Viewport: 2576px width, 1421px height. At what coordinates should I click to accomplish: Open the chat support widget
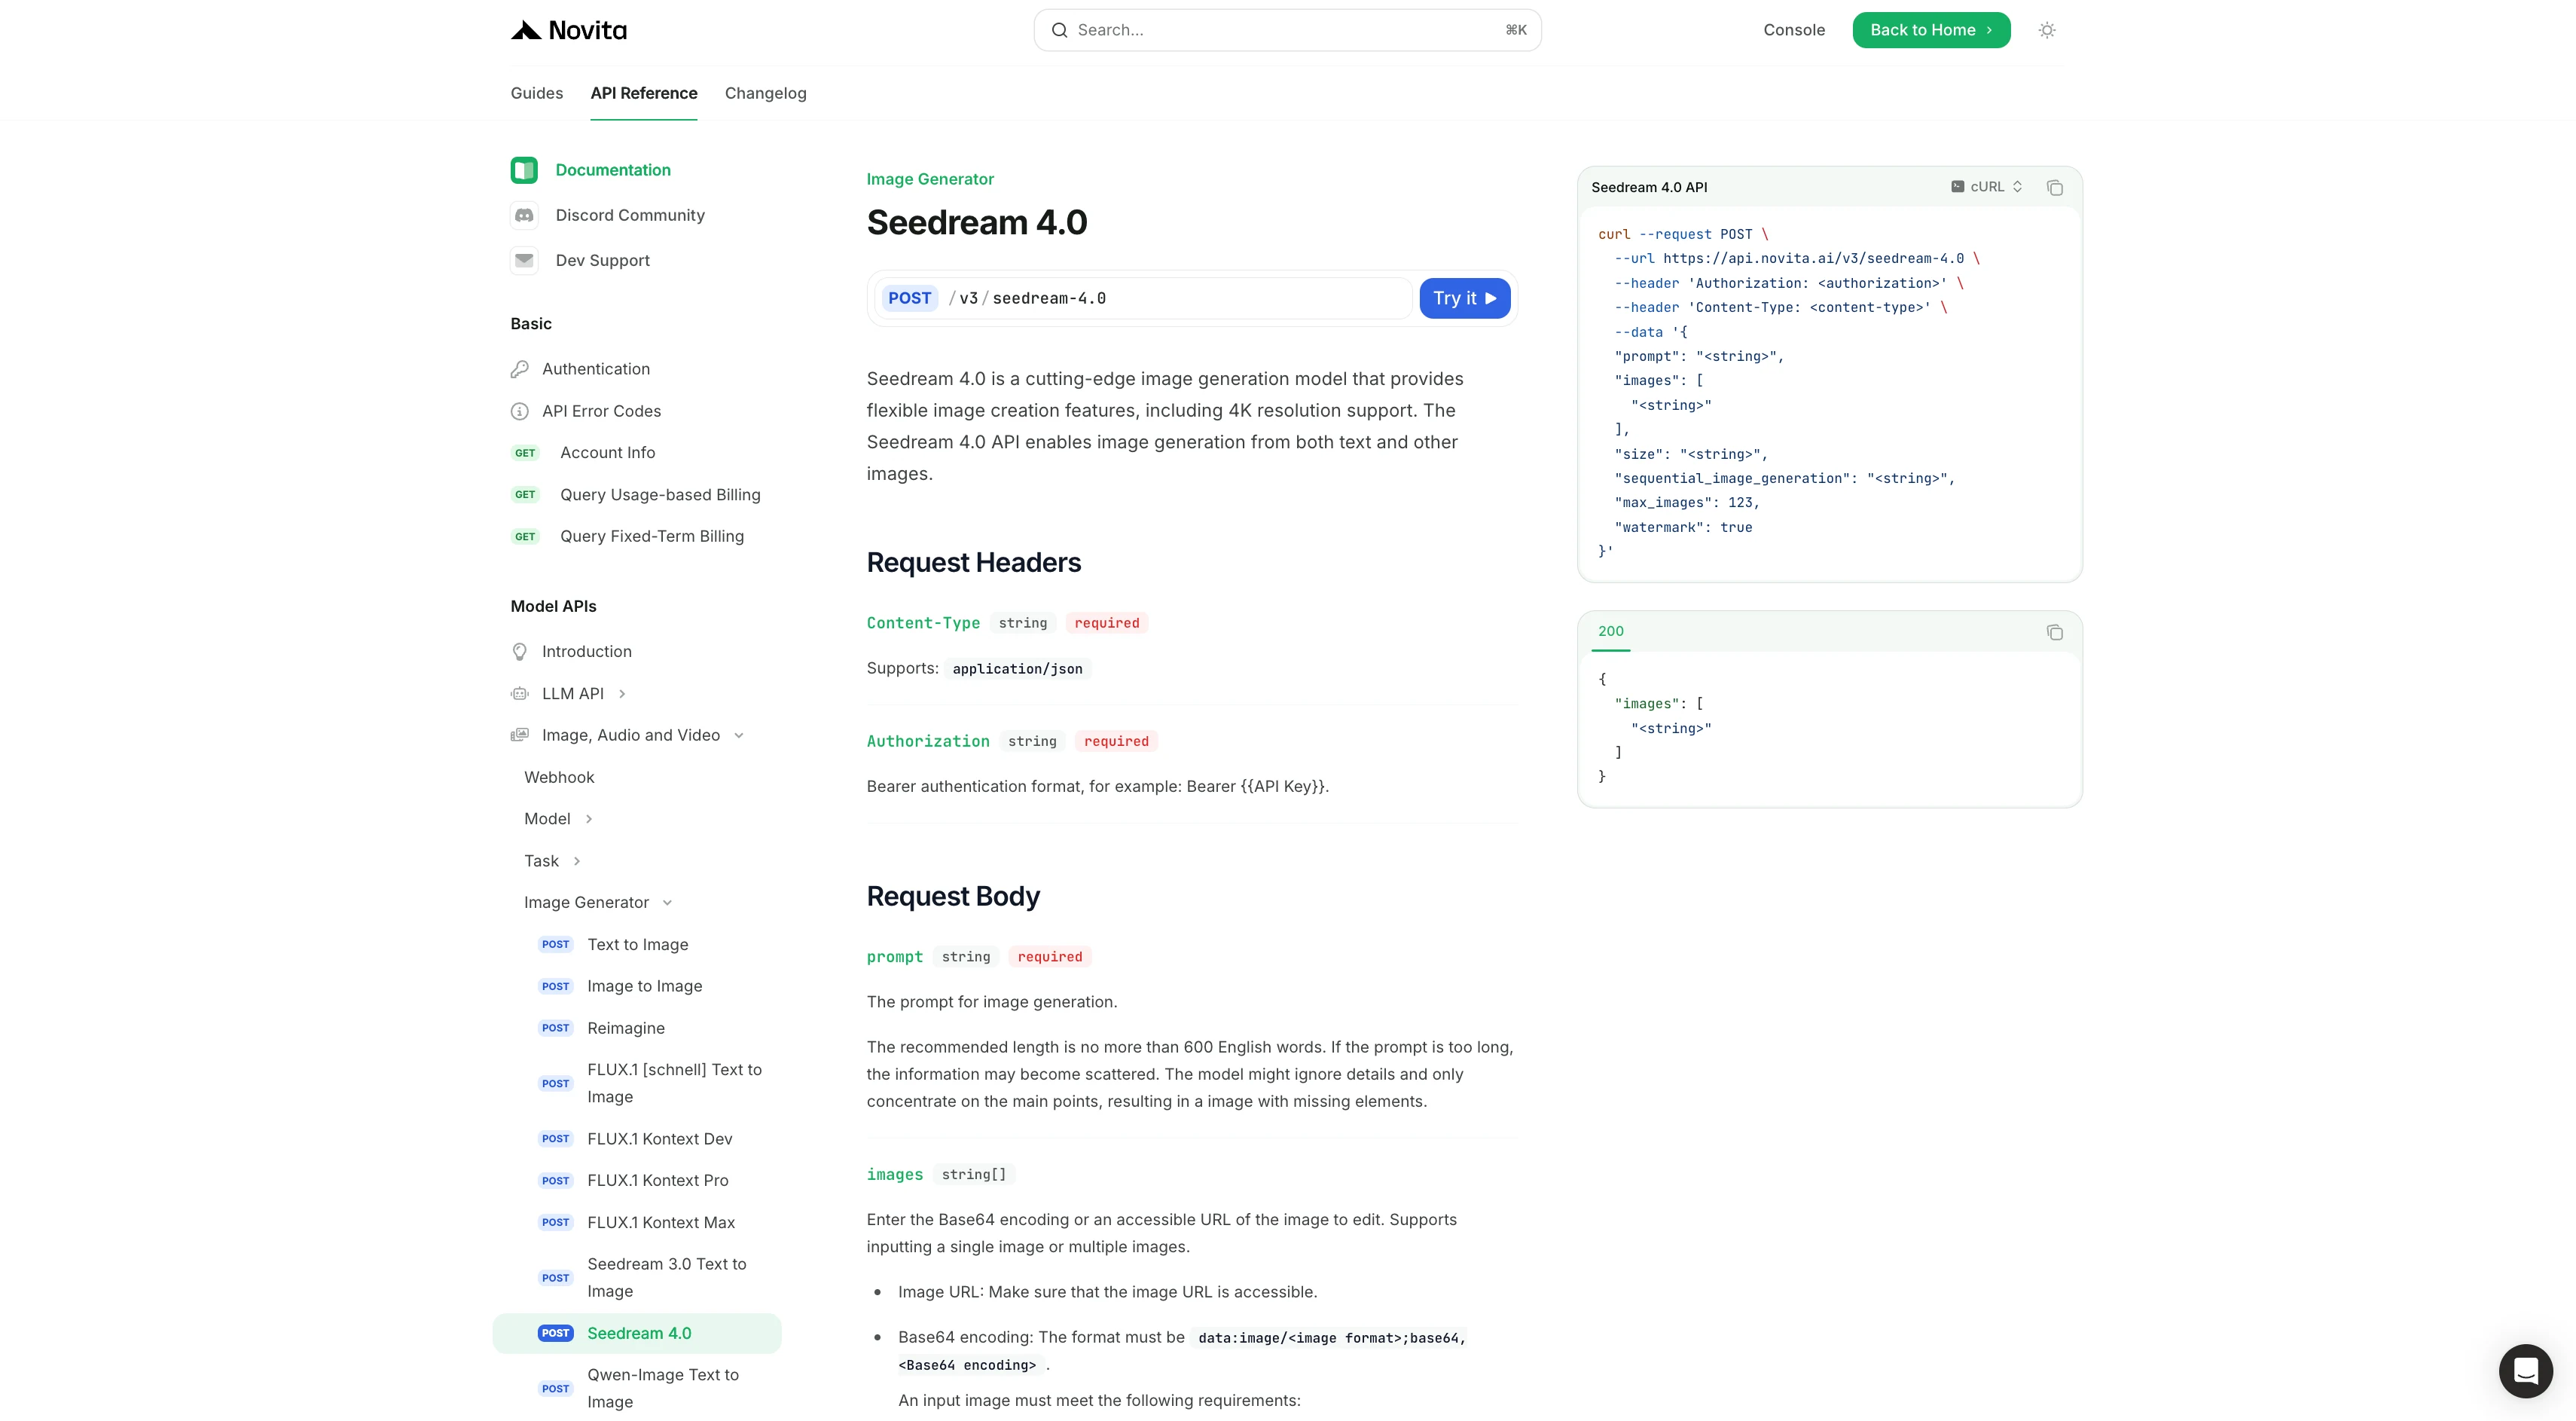tap(2525, 1371)
